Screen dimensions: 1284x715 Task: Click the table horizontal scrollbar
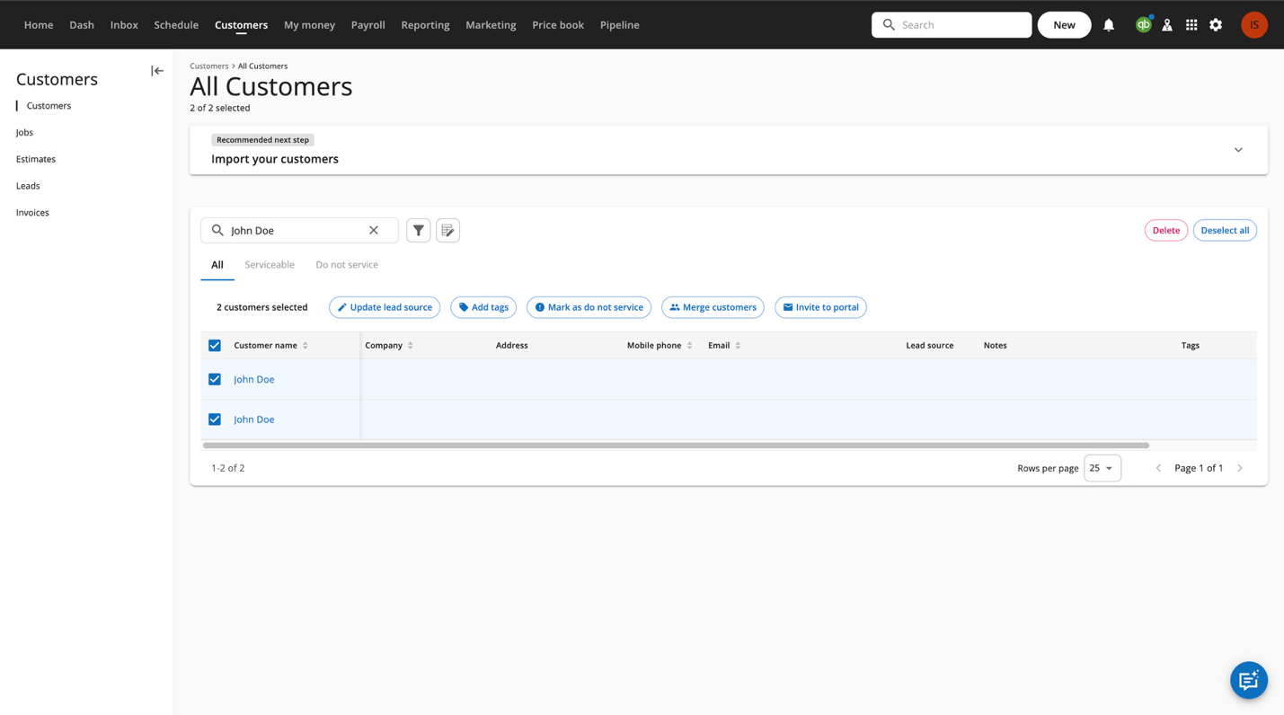coord(676,446)
